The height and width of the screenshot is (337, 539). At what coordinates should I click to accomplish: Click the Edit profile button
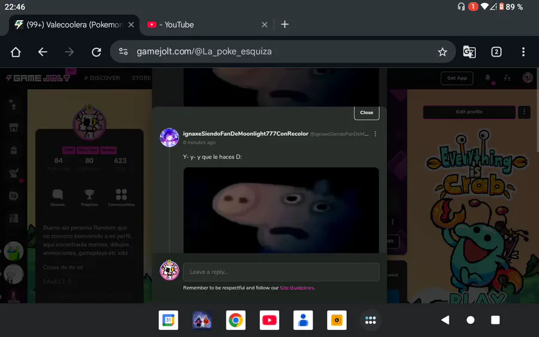469,112
